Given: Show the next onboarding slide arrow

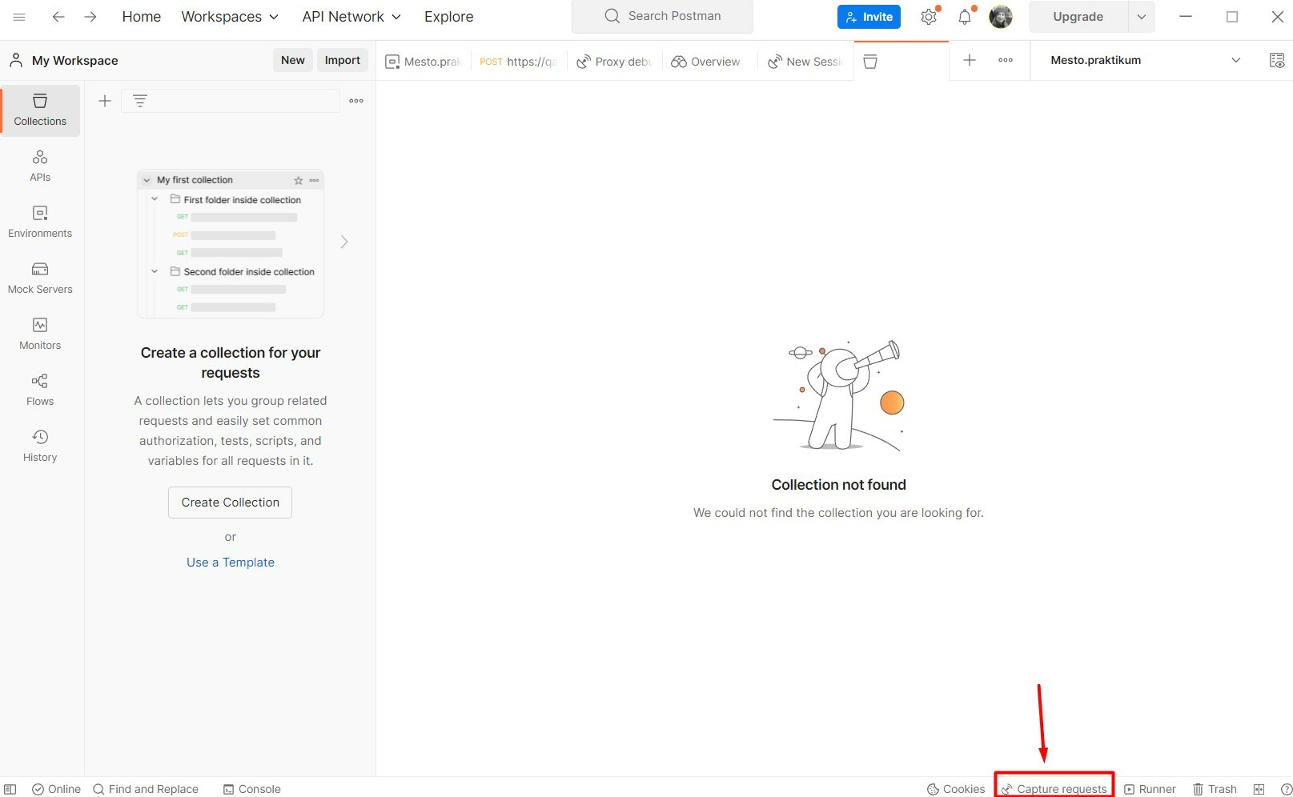Looking at the screenshot, I should [344, 242].
